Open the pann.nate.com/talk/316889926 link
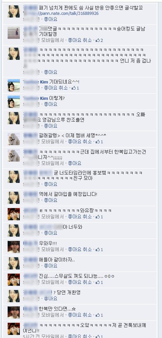This screenshot has height=338, width=162. (69, 13)
